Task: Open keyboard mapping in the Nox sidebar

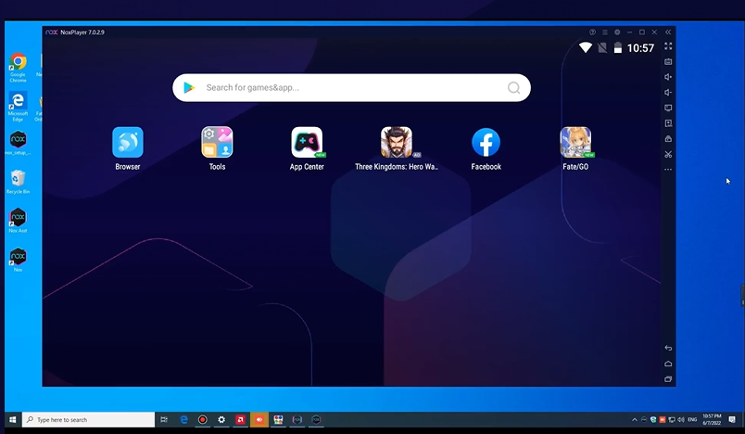Action: pos(668,61)
